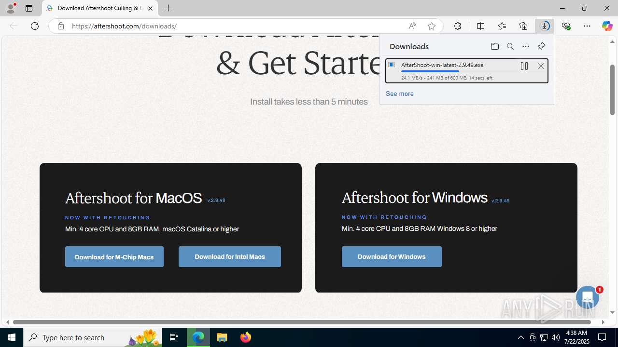Open Task View on taskbar
The width and height of the screenshot is (618, 347).
[174, 337]
